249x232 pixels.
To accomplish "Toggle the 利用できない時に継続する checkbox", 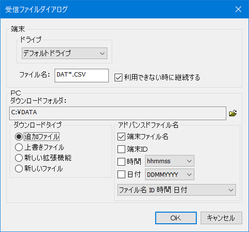I will 118,77.
